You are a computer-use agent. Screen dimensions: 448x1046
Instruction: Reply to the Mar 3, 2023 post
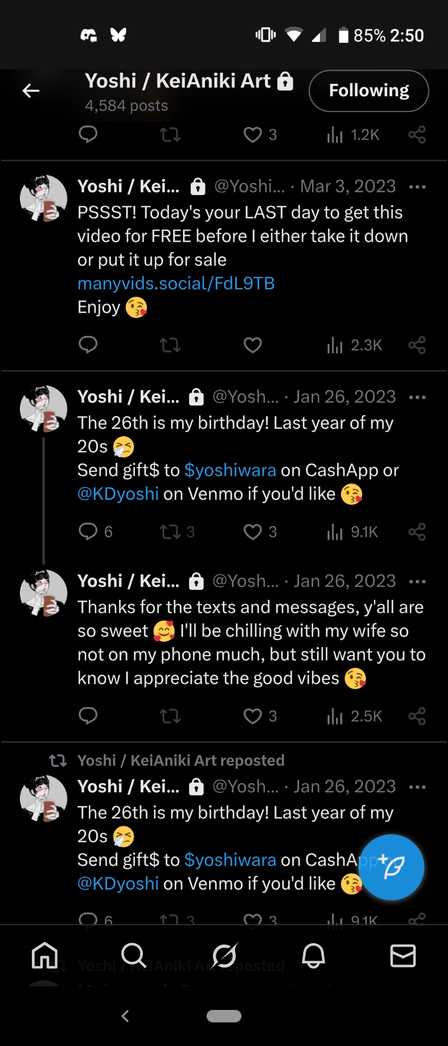click(x=88, y=345)
